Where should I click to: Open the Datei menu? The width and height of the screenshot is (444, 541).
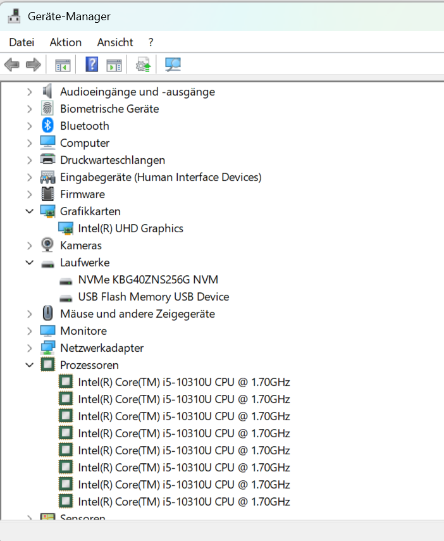(x=22, y=42)
